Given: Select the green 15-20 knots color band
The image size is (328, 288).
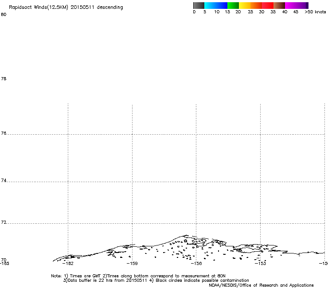Looking at the screenshot, I should (233, 5).
